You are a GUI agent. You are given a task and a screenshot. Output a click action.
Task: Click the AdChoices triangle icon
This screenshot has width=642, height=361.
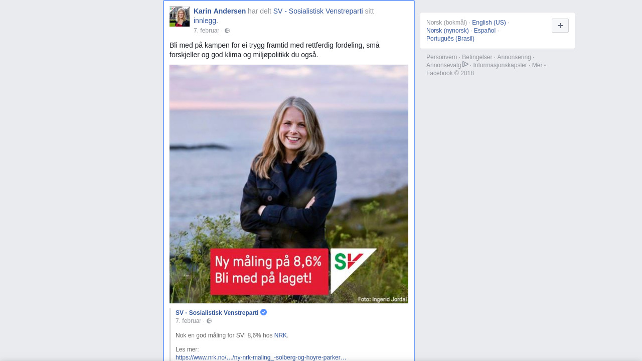(x=465, y=65)
